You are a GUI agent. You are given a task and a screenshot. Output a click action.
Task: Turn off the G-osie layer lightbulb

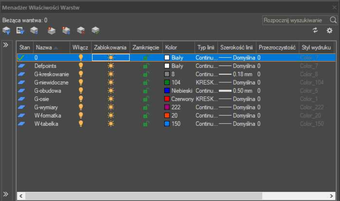(x=81, y=99)
